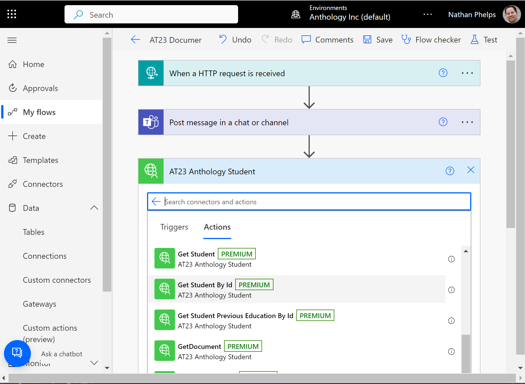Select My flows in sidebar
525x384 pixels.
[x=51, y=112]
